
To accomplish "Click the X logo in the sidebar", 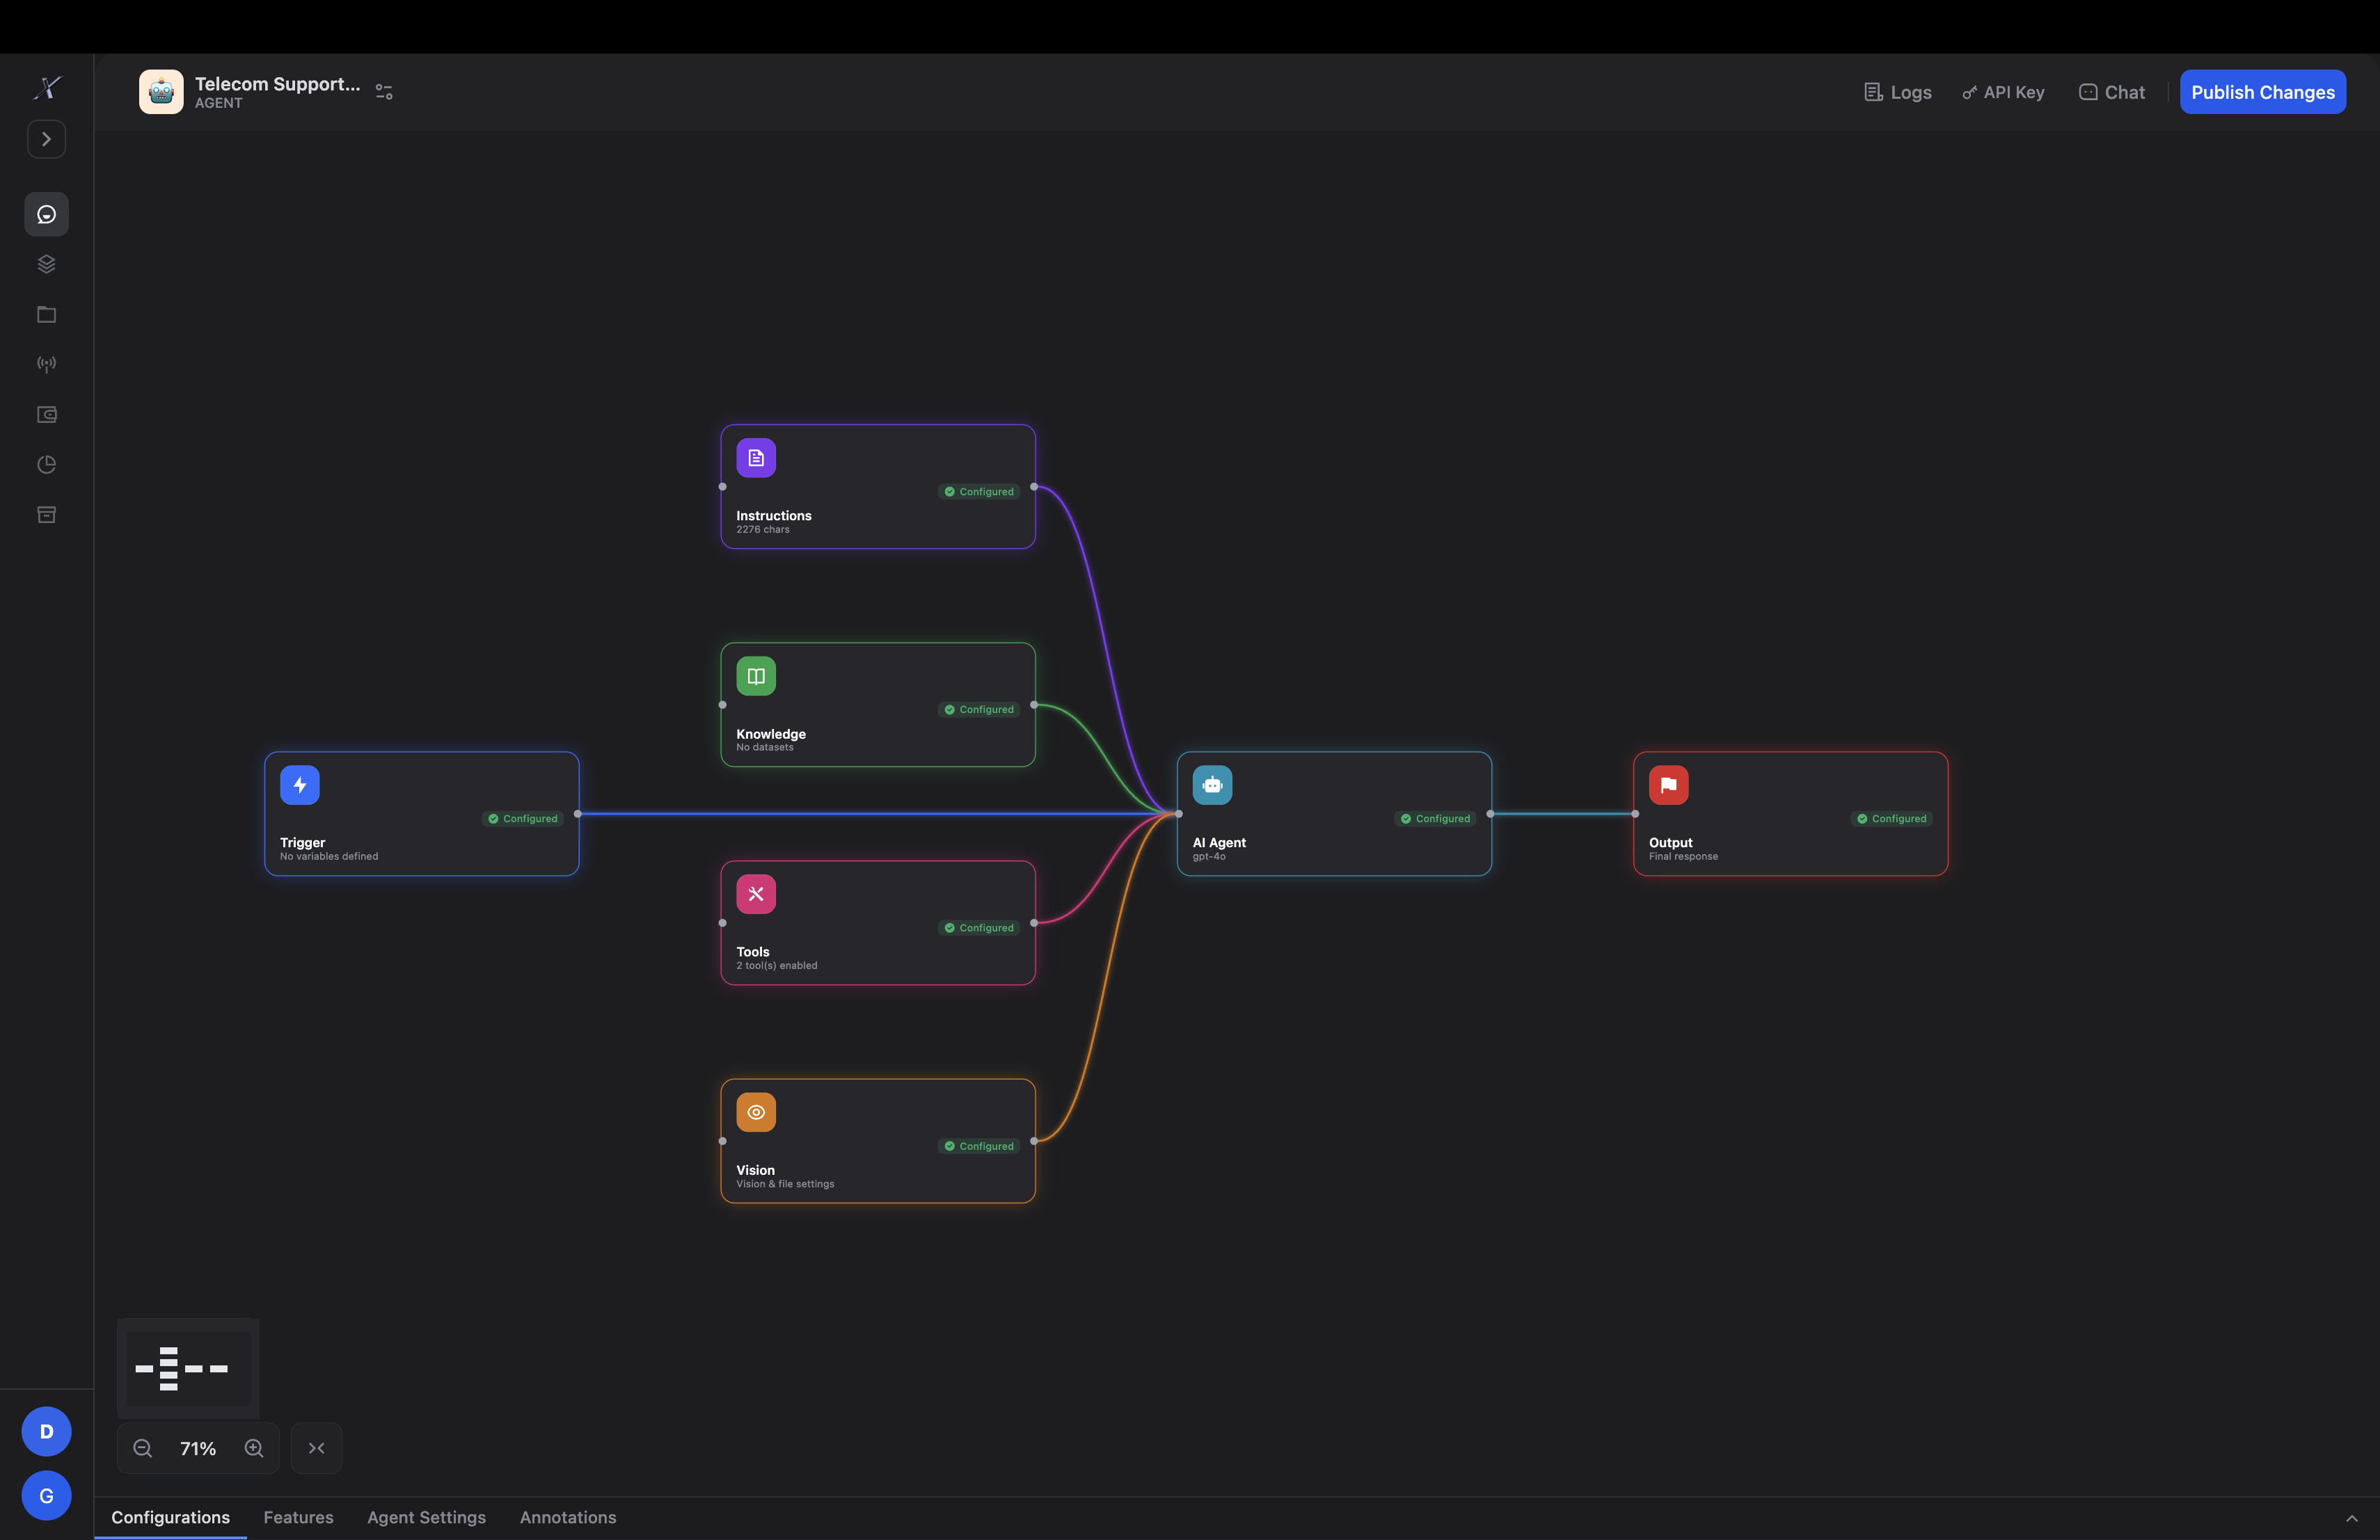I will (47, 88).
